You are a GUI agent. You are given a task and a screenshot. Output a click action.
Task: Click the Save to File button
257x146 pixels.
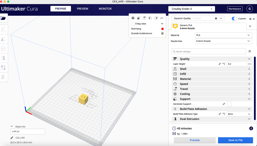click(x=235, y=140)
